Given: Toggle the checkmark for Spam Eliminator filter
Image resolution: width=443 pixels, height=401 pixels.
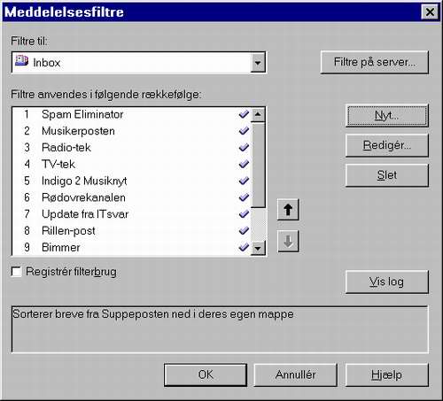Looking at the screenshot, I should [244, 114].
